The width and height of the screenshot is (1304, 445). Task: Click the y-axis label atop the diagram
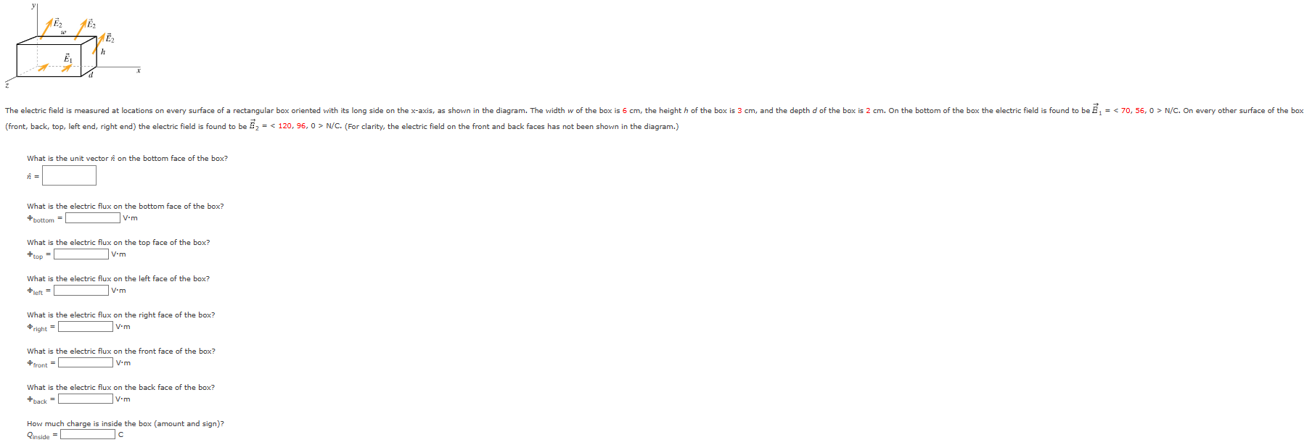(33, 5)
